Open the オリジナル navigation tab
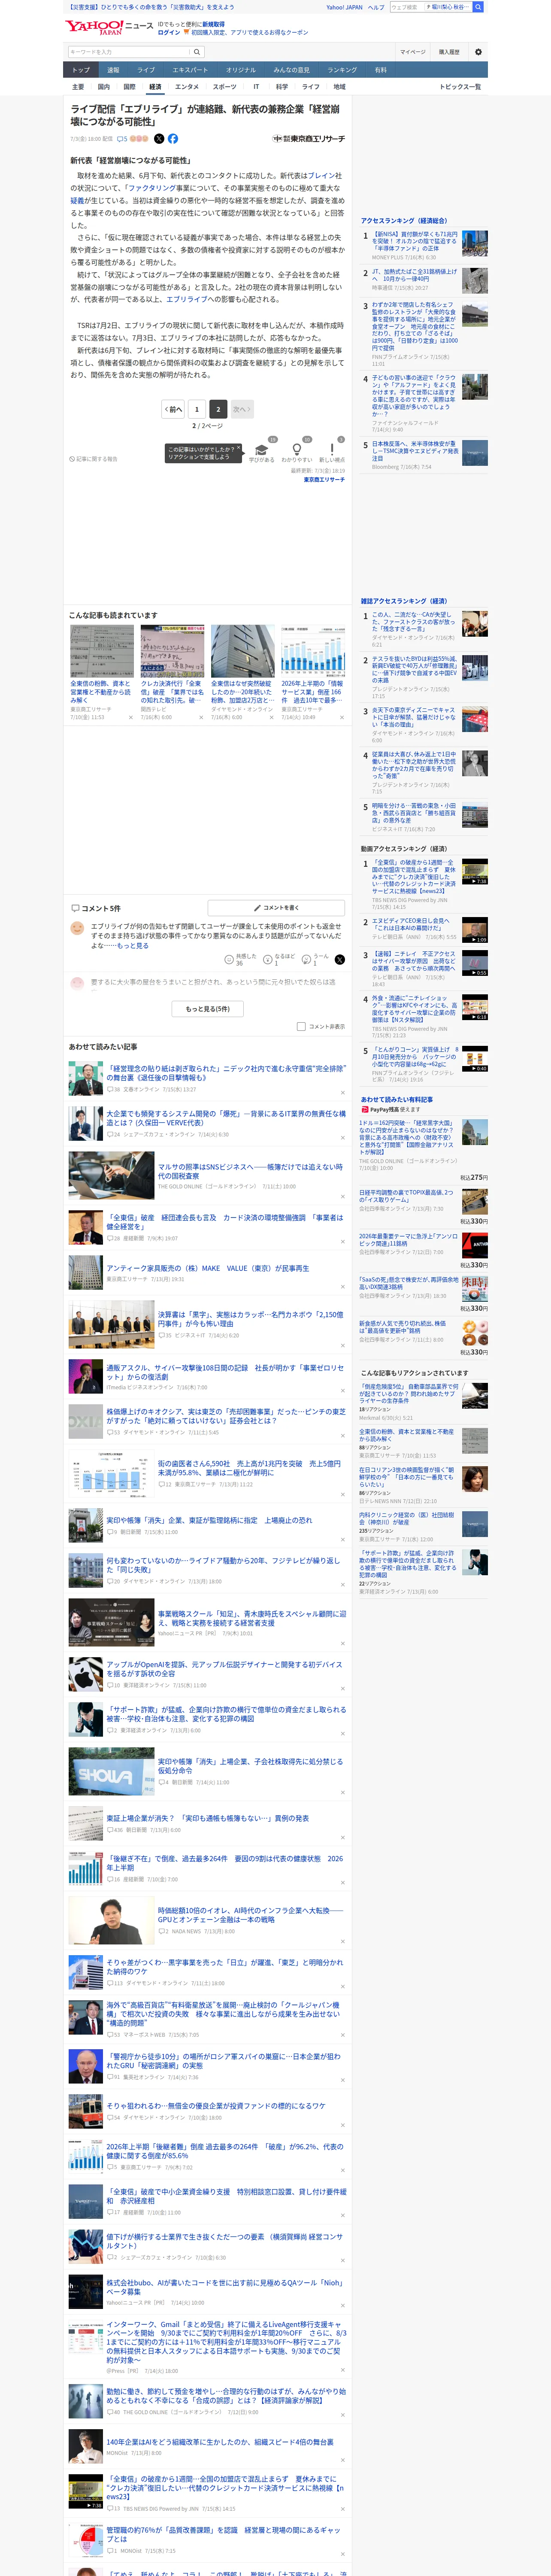This screenshot has width=551, height=2576. pyautogui.click(x=241, y=70)
